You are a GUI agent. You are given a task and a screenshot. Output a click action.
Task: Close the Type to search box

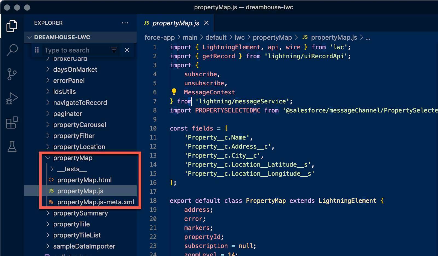point(127,50)
